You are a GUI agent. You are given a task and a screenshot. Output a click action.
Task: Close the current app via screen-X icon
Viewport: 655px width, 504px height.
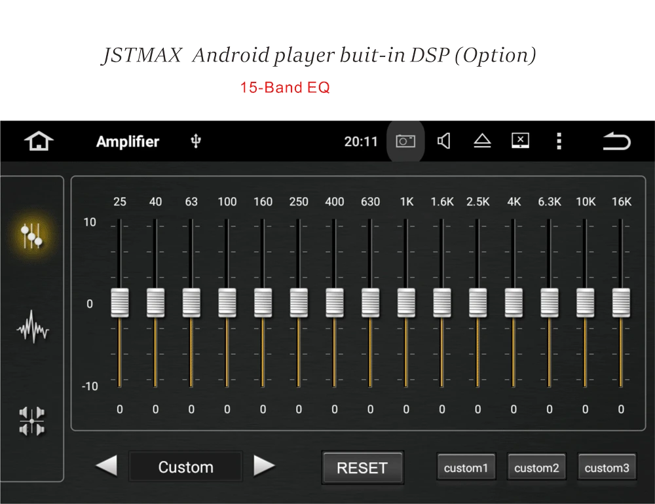[521, 141]
